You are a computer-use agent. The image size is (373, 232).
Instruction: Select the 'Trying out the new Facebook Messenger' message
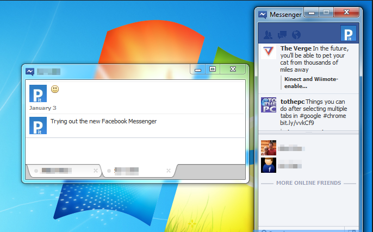pyautogui.click(x=103, y=121)
